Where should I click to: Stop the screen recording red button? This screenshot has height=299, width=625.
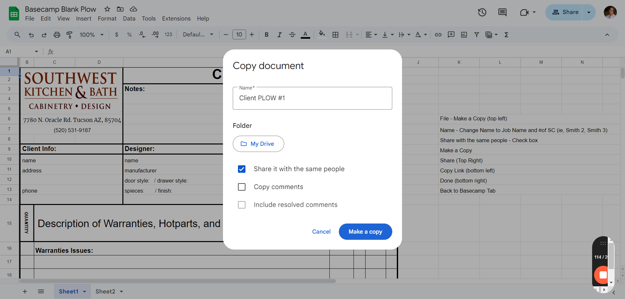[603, 275]
